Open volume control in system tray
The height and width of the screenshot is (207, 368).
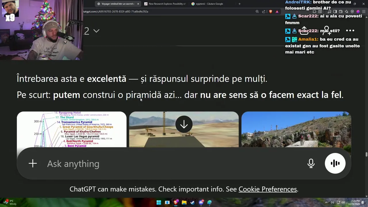[343, 202]
